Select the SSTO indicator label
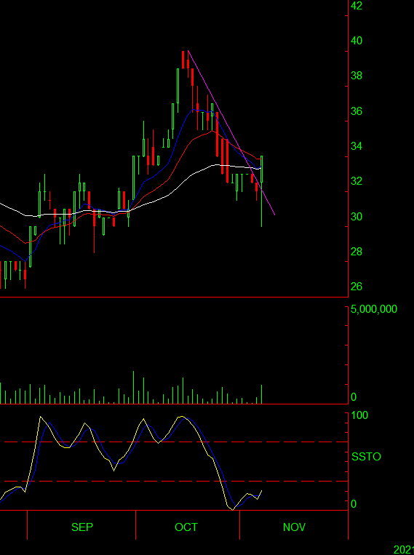 [x=366, y=457]
